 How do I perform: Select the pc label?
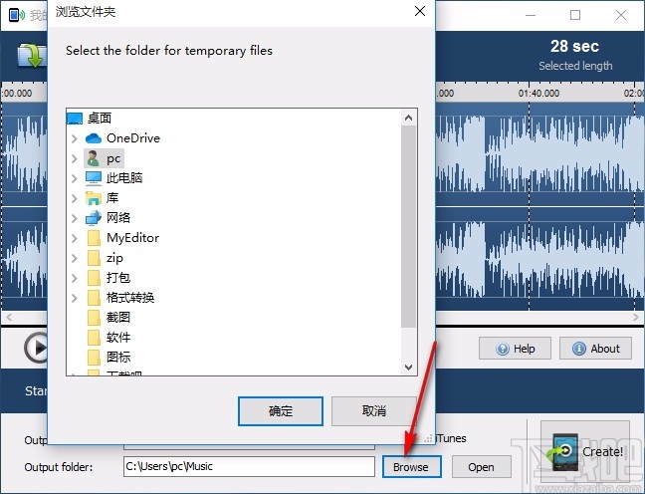[113, 158]
